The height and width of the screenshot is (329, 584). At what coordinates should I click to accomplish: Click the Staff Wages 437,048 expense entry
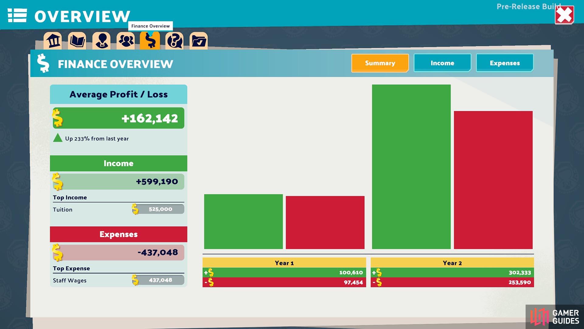click(x=118, y=280)
